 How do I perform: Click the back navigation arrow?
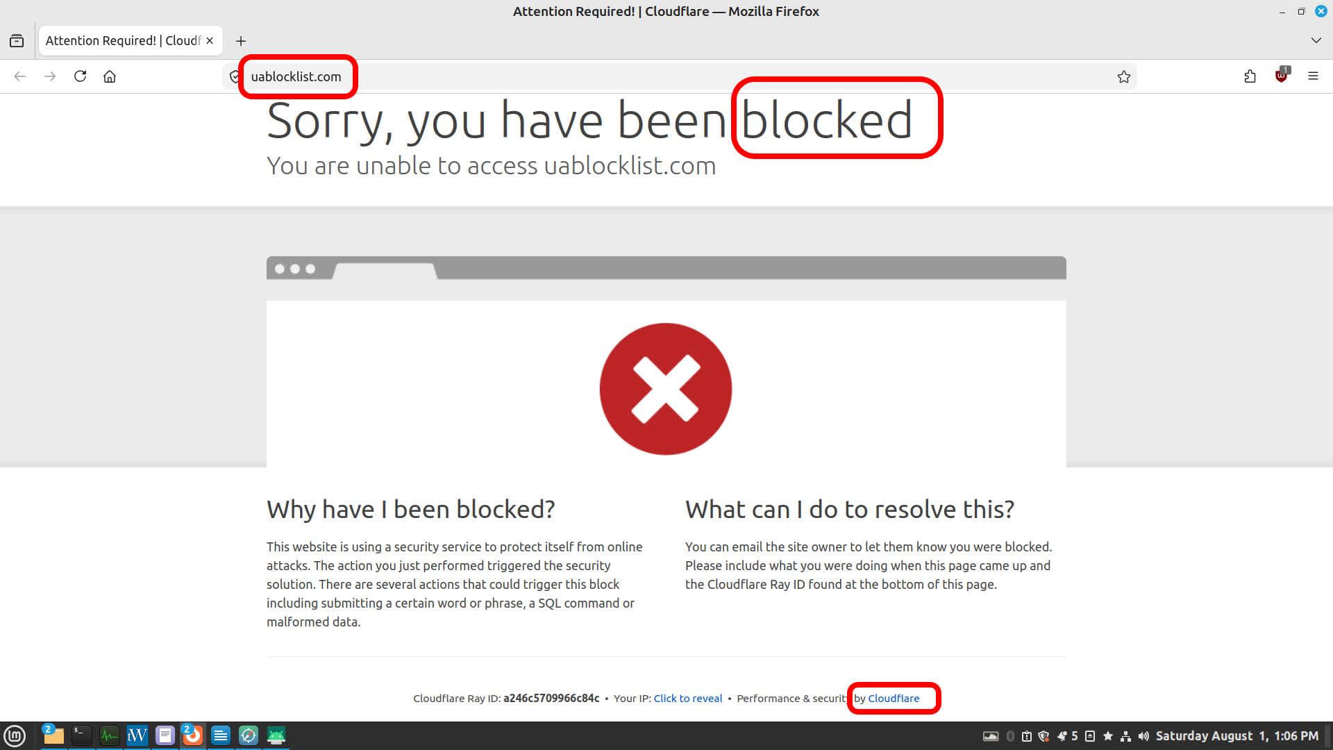(x=20, y=76)
